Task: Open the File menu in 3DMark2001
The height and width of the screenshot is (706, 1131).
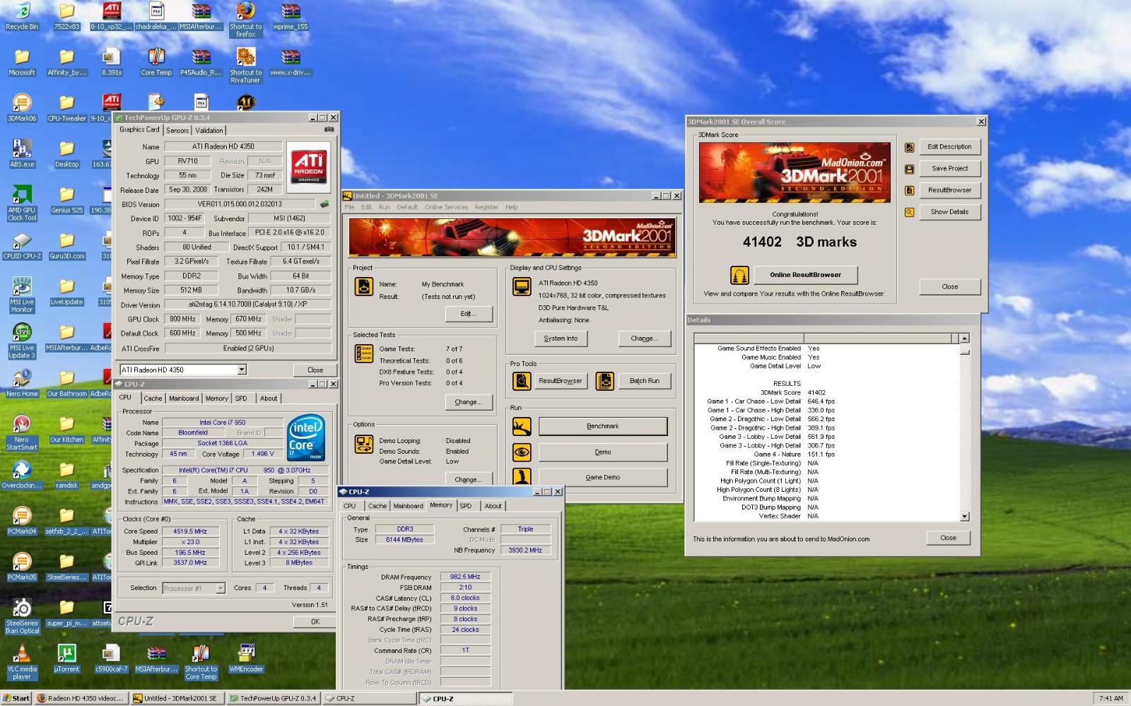Action: [349, 207]
